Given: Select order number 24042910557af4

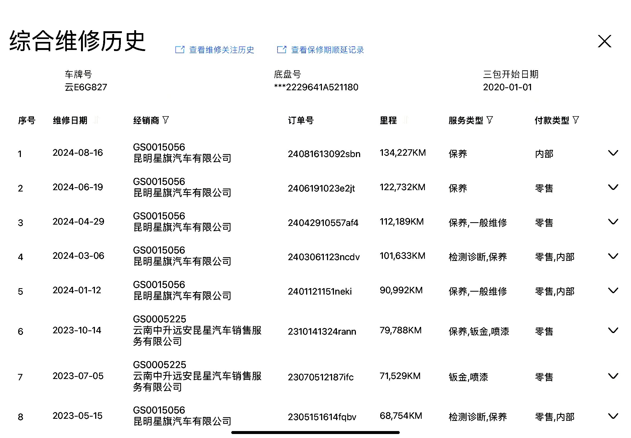Looking at the screenshot, I should tap(323, 223).
